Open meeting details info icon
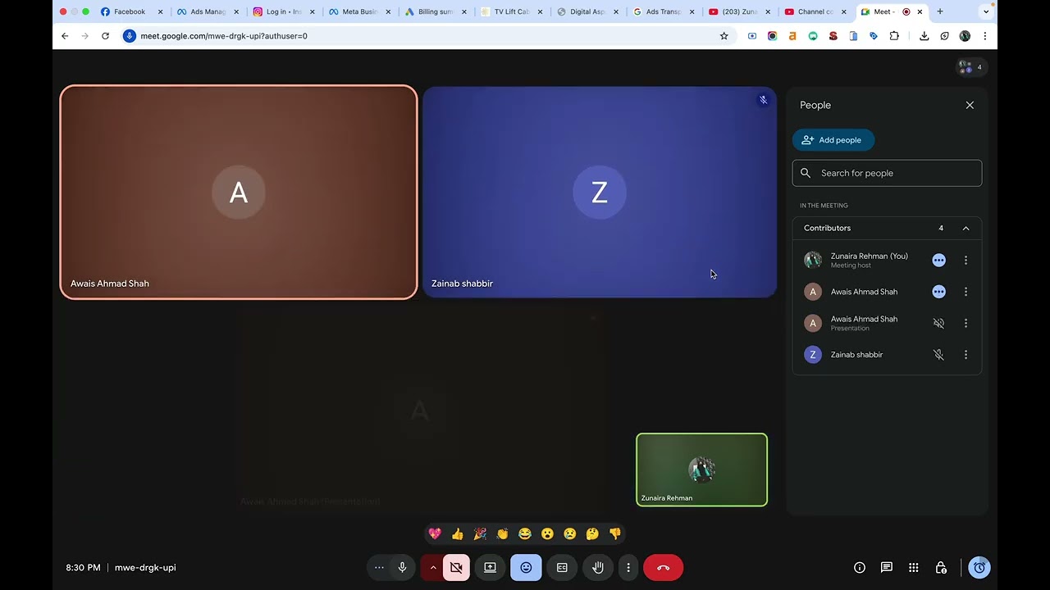 860,567
